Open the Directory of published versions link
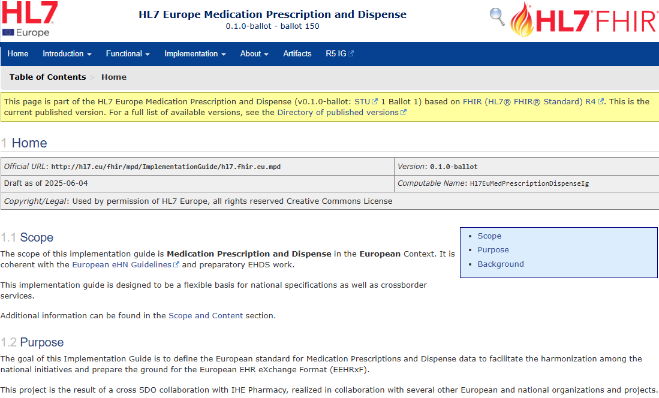The image size is (659, 398). (x=338, y=113)
